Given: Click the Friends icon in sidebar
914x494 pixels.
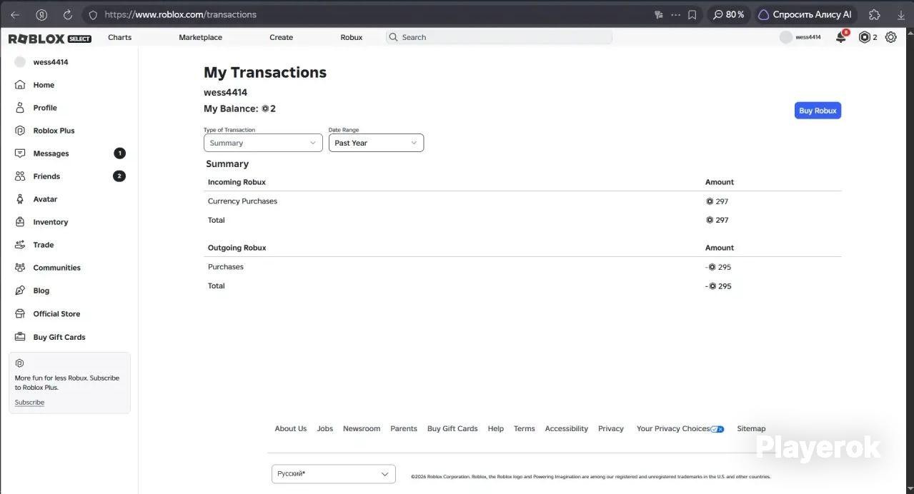Looking at the screenshot, I should [x=20, y=176].
